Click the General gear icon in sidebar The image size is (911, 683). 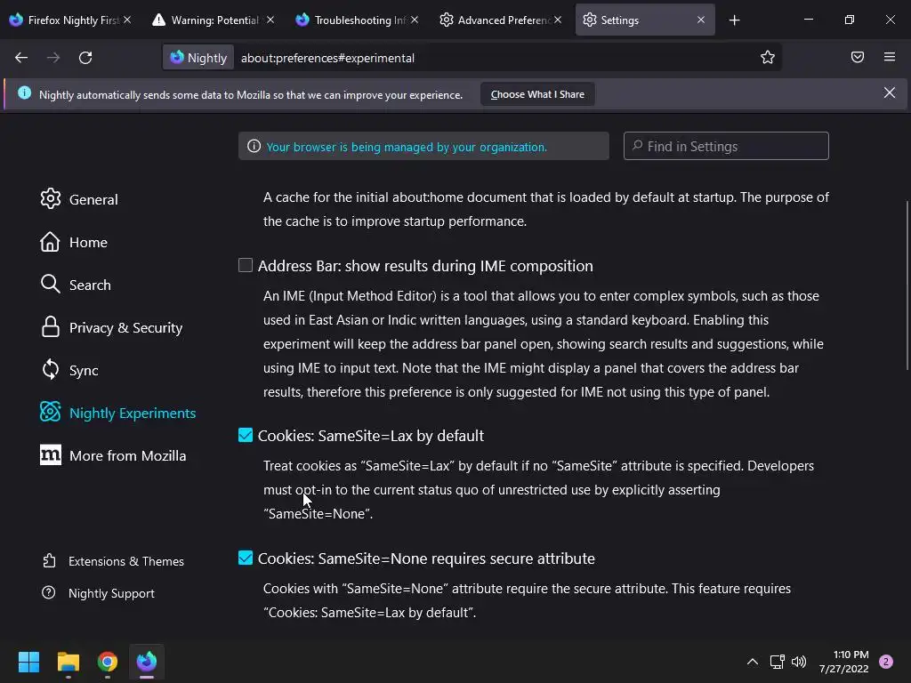(51, 198)
